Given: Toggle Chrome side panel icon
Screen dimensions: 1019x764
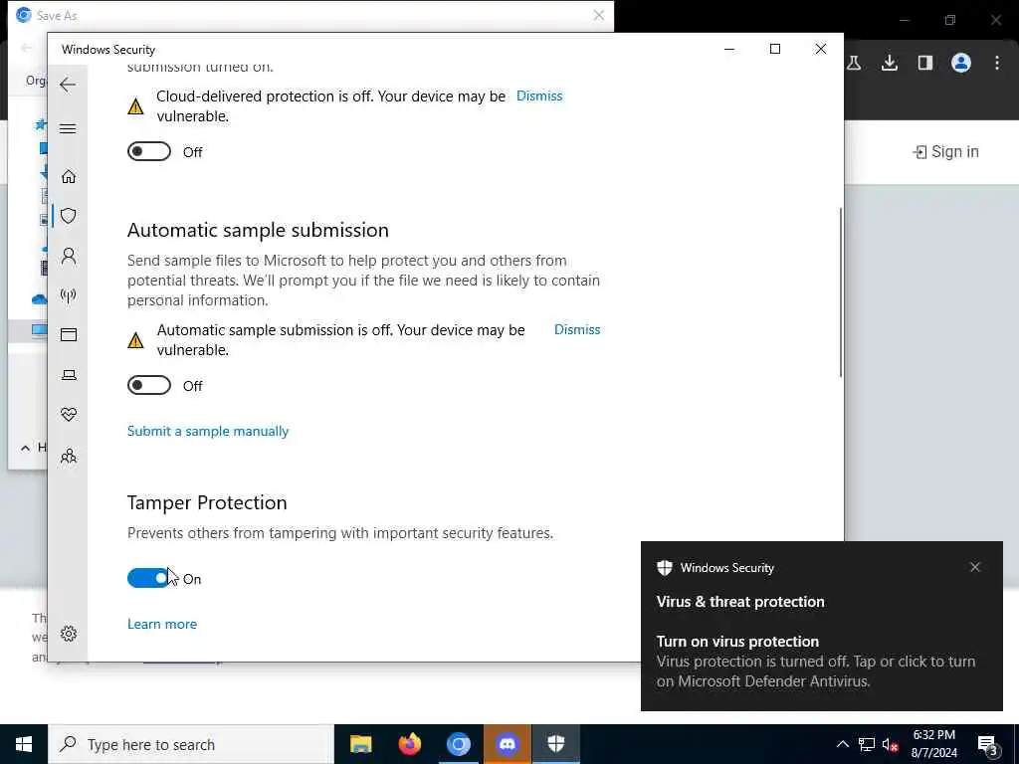Looking at the screenshot, I should 925,63.
